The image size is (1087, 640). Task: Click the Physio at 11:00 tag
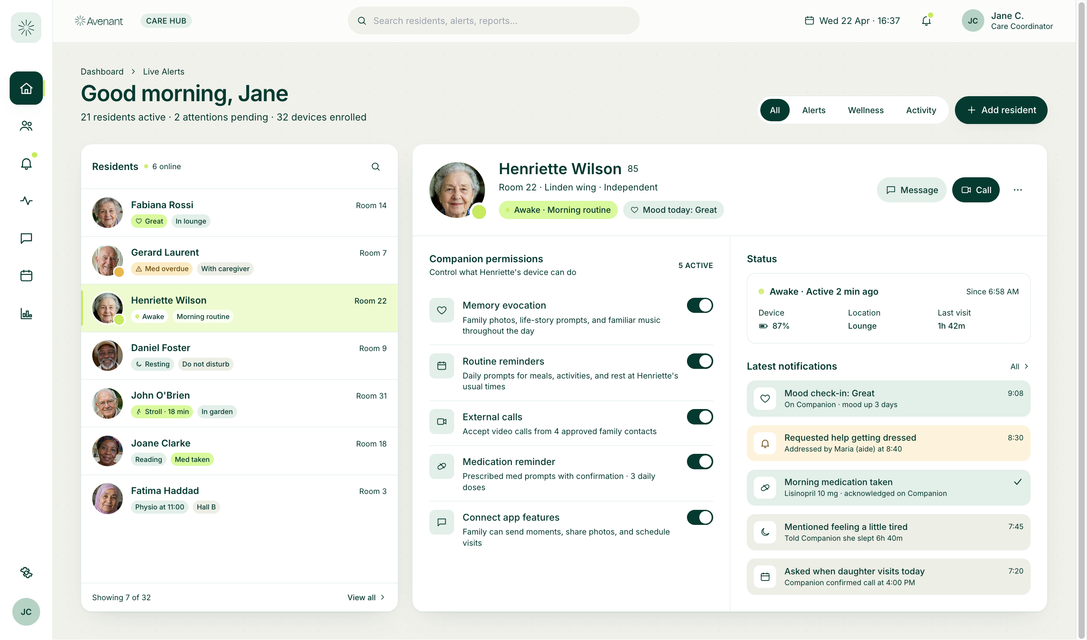click(x=159, y=507)
